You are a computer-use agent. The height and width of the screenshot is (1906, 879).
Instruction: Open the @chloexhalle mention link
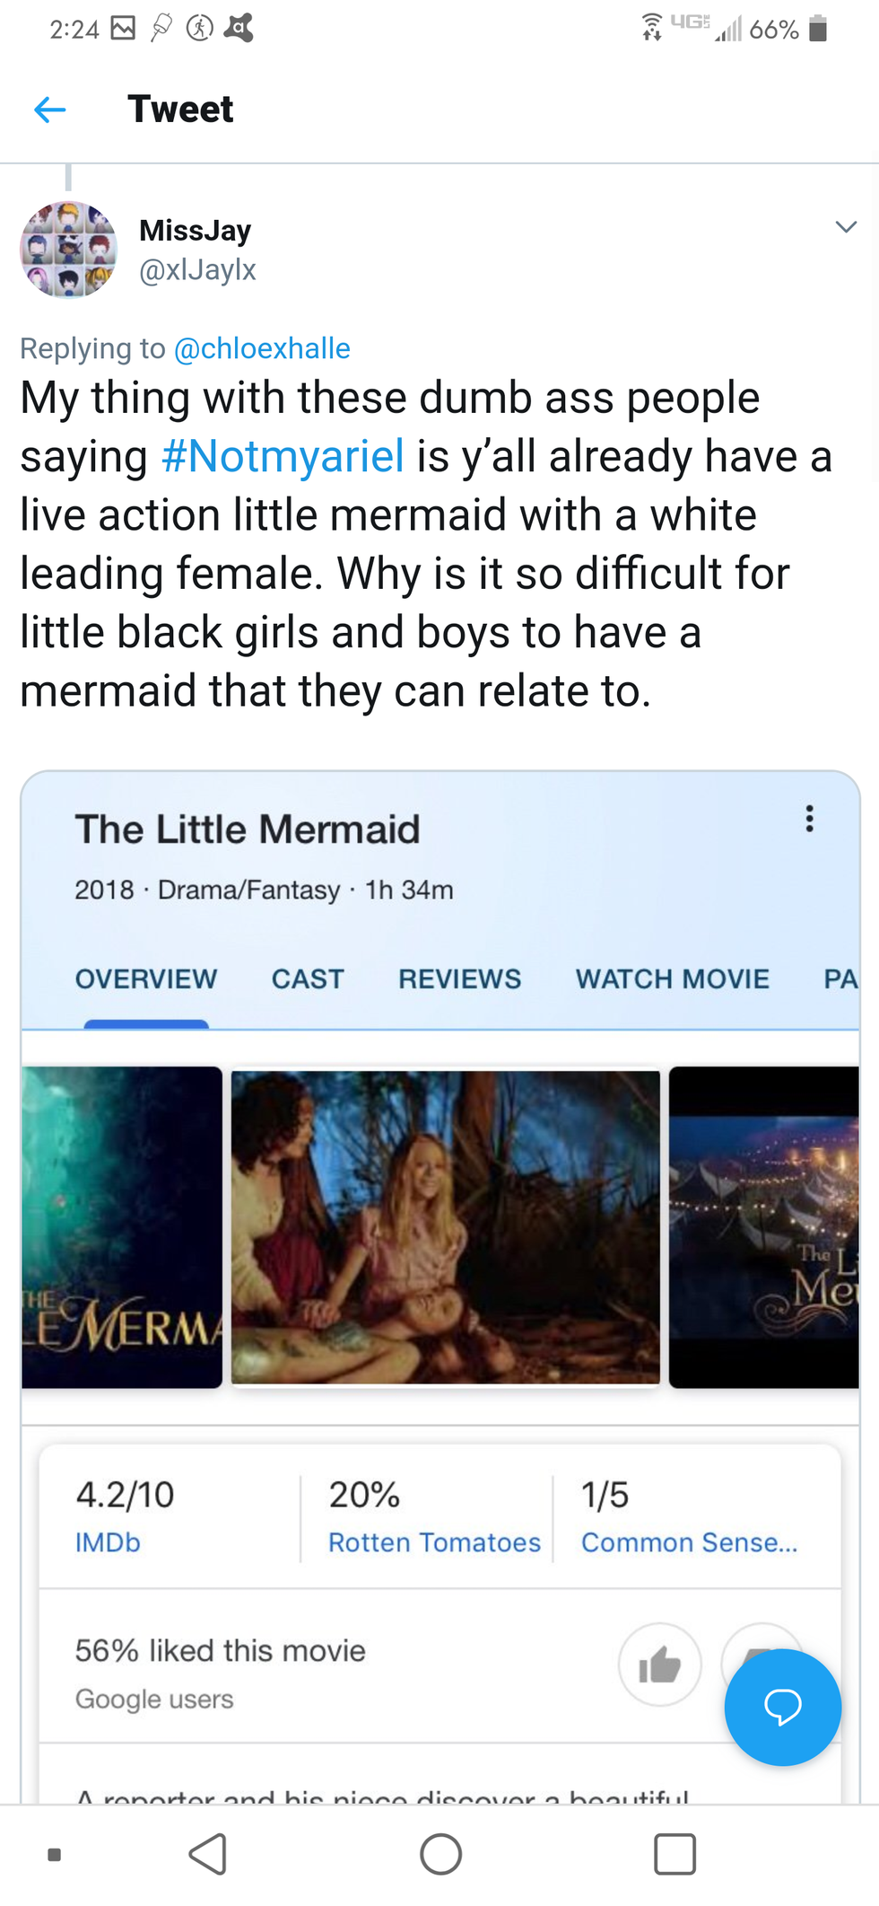[262, 348]
